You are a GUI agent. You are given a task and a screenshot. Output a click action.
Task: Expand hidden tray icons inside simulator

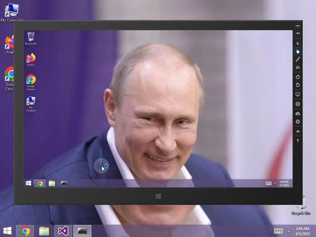pyautogui.click(x=275, y=183)
